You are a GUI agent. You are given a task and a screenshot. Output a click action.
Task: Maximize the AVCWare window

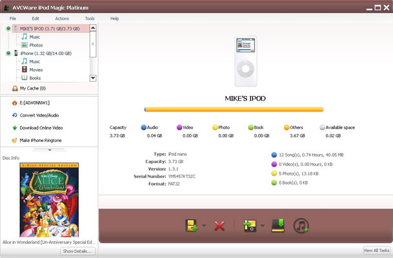tap(378, 8)
